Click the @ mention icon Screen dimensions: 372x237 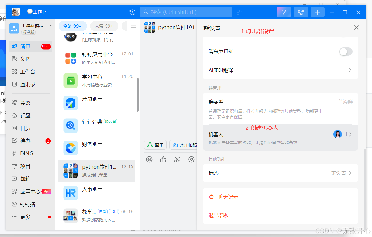click(191, 160)
